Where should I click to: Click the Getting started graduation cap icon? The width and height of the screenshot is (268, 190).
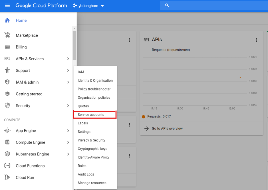(7, 94)
